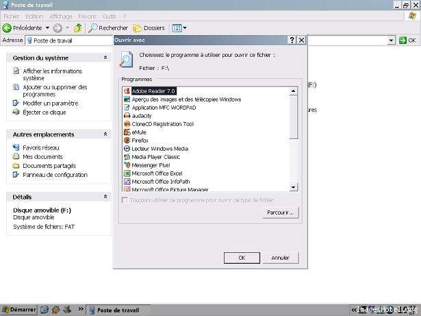Select the eMule icon in list
Viewport: 421px width, 316px height.
click(x=127, y=132)
